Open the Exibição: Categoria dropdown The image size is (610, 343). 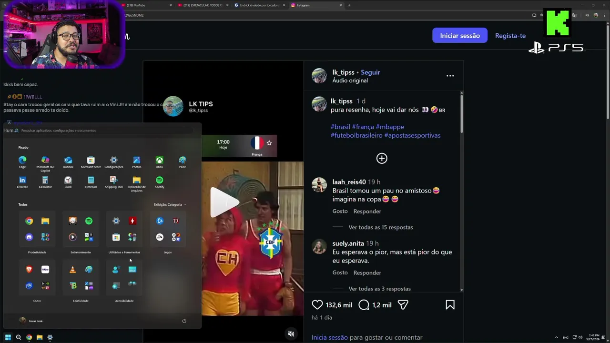[170, 204]
